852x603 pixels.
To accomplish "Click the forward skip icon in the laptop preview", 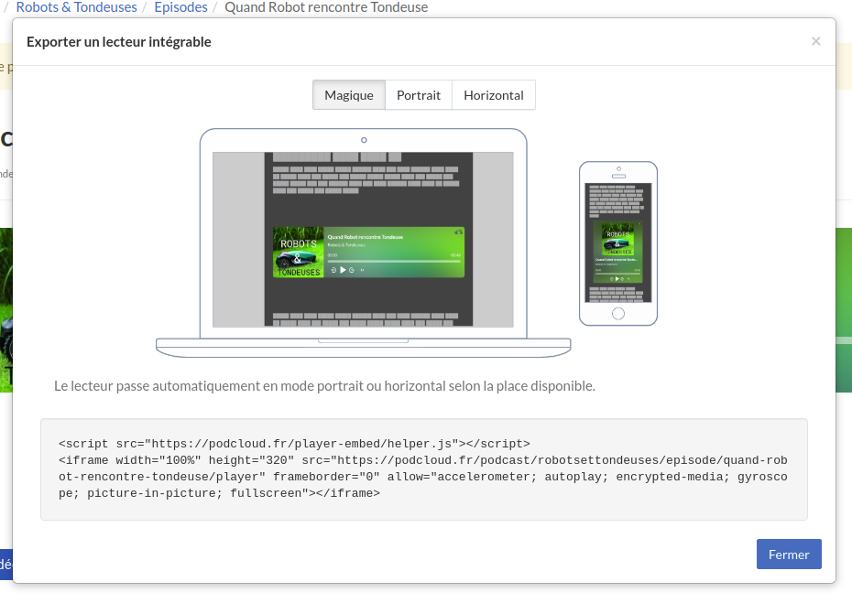I will pyautogui.click(x=352, y=270).
